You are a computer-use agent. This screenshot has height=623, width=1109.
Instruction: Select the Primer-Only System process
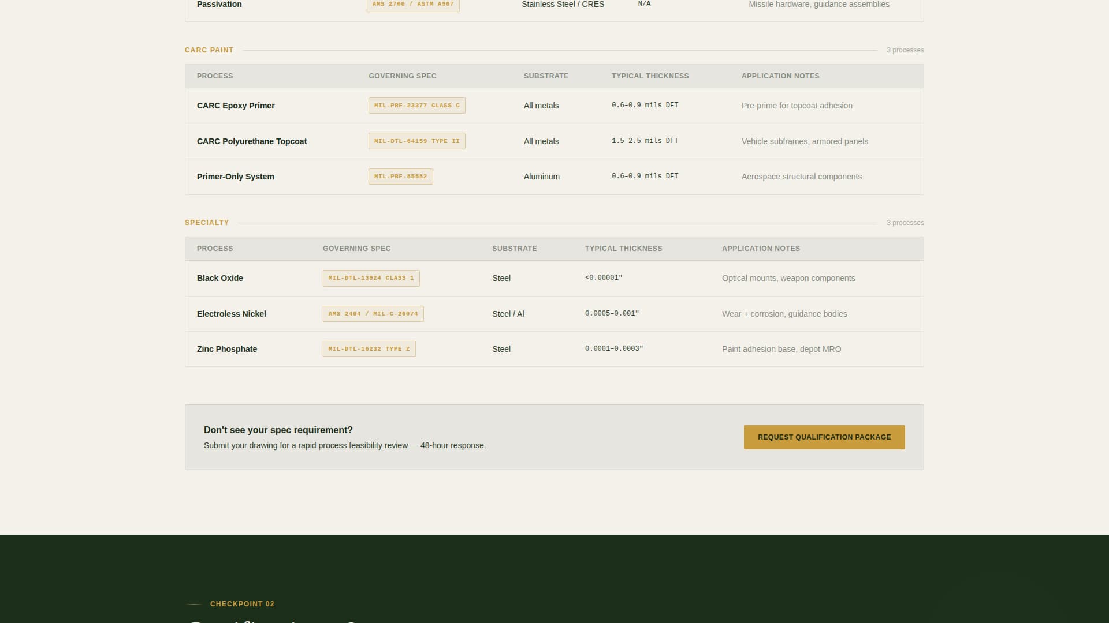235,176
